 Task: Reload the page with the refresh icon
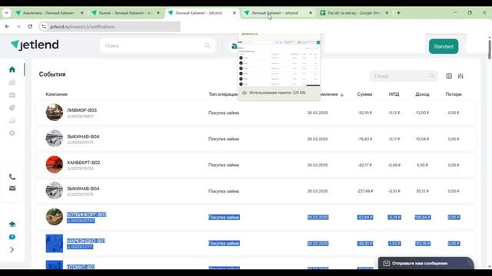click(x=30, y=27)
